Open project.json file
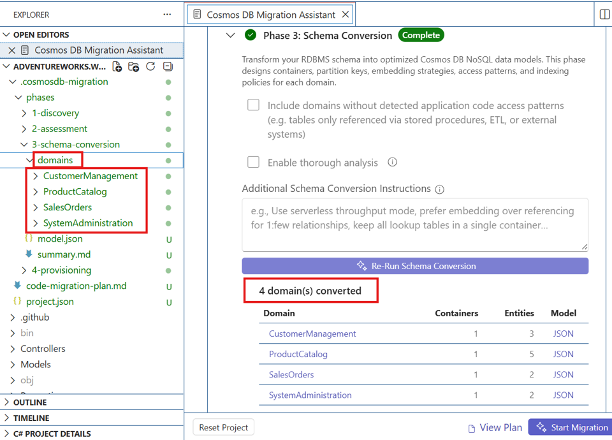Viewport: 612px width, 440px height. [50, 302]
